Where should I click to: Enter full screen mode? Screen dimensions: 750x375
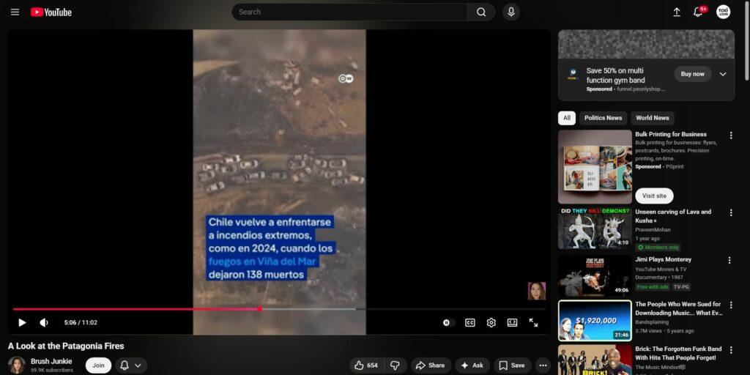coord(533,322)
